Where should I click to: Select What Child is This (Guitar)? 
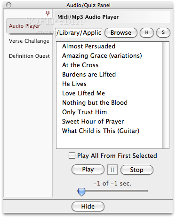coord(101,131)
